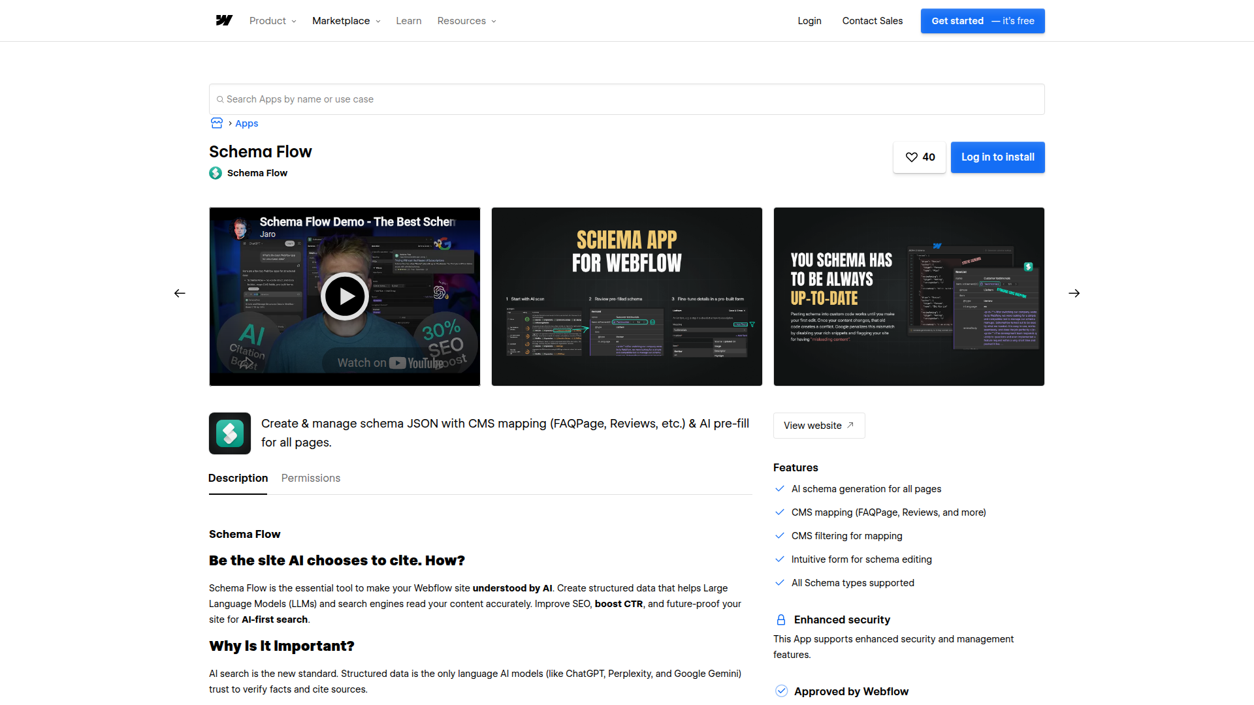Viewport: 1254px width, 705px height.
Task: Show previous carousel slide with left arrow
Action: tap(180, 294)
